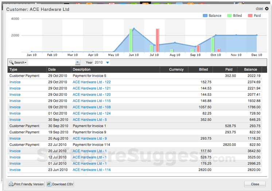Clear the search with the small X icon
Screen dimensions: 272x191
click(x=78, y=62)
